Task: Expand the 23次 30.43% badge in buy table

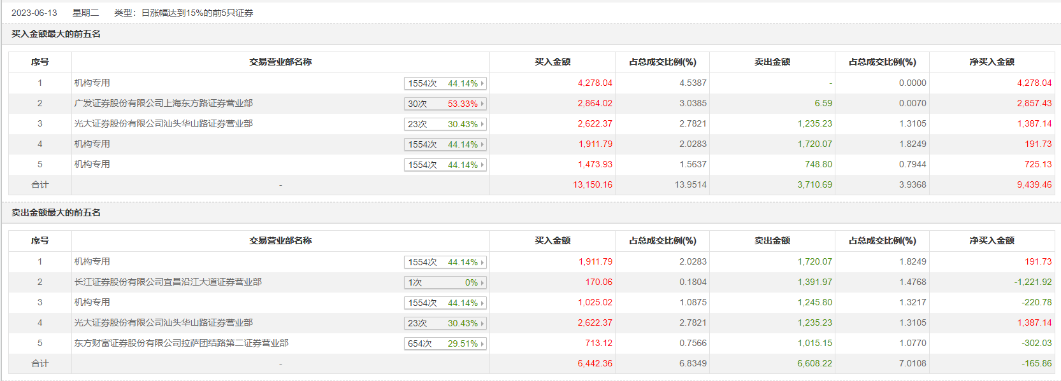Action: click(x=445, y=124)
